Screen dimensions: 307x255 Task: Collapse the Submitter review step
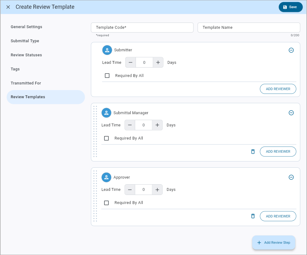point(291,50)
